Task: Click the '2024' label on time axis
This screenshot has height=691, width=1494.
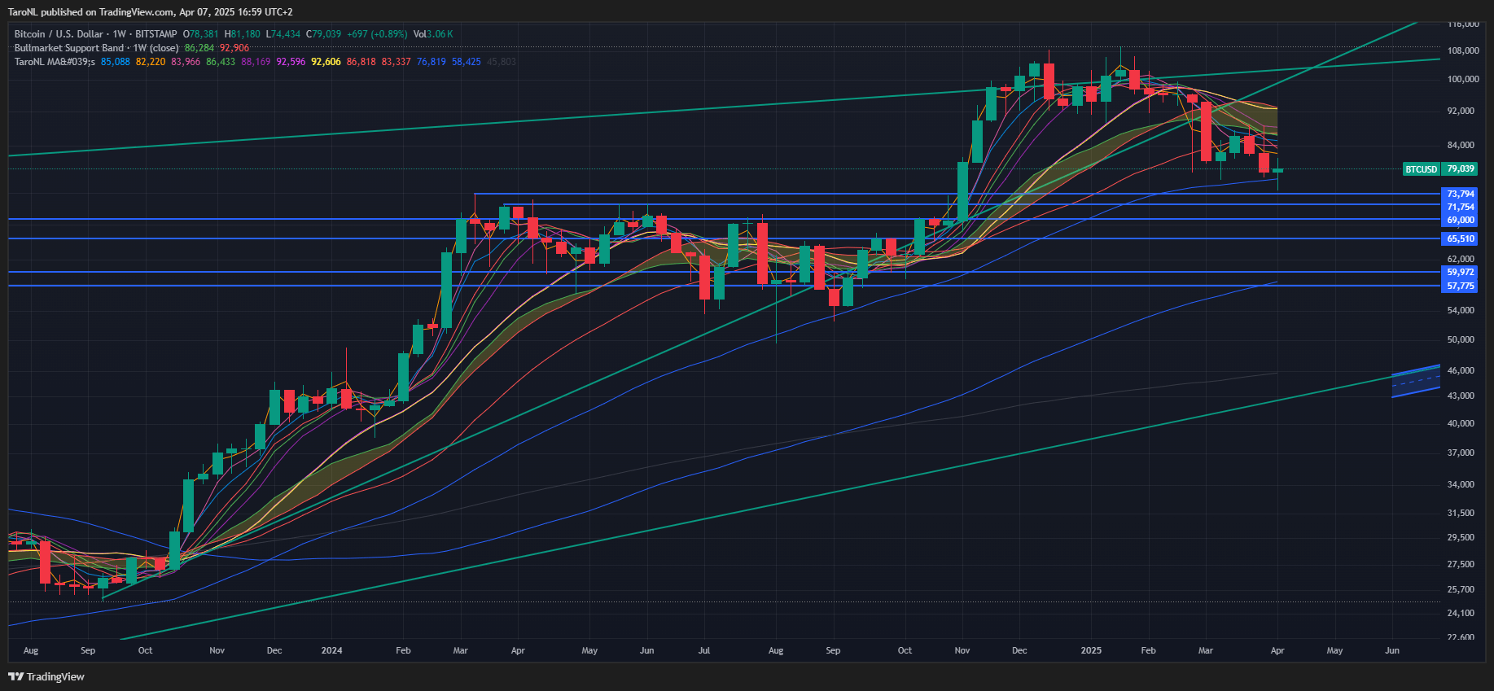Action: (x=331, y=650)
